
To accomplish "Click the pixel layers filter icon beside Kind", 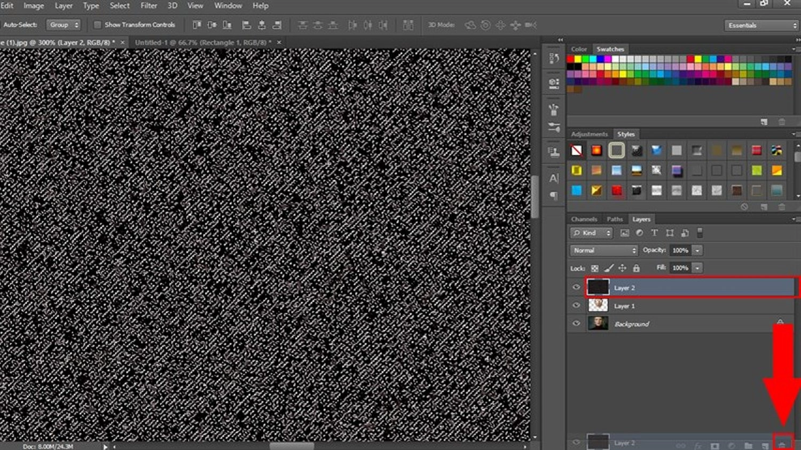I will click(624, 233).
